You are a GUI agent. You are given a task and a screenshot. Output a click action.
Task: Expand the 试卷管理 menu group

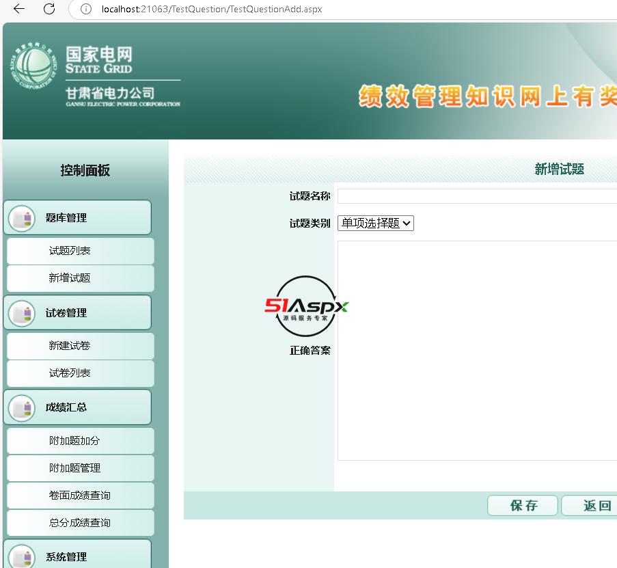pos(77,313)
